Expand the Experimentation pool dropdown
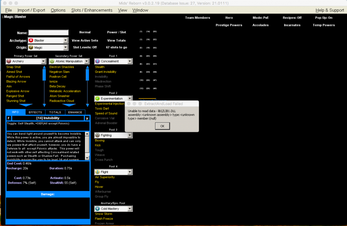This screenshot has width=347, height=226. coord(130,99)
